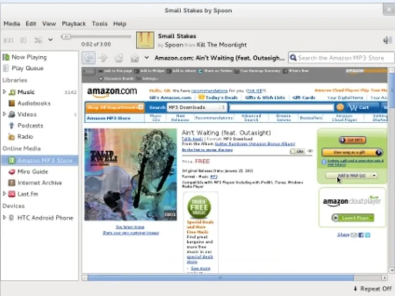The height and width of the screenshot is (296, 395).
Task: Click the magnifier icon in the search box
Action: [x=293, y=58]
